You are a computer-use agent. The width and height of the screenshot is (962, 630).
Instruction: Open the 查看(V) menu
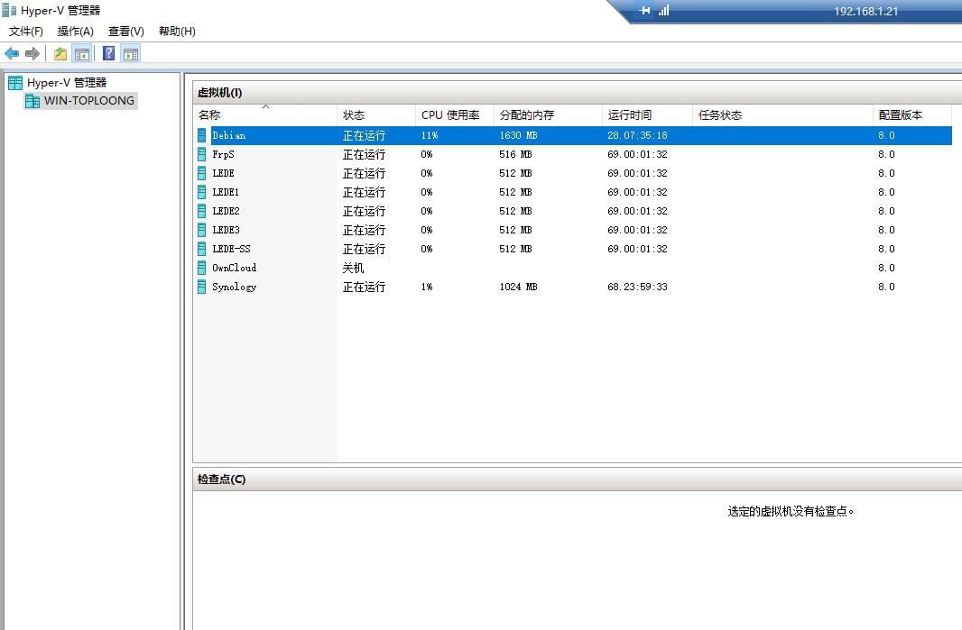click(125, 32)
